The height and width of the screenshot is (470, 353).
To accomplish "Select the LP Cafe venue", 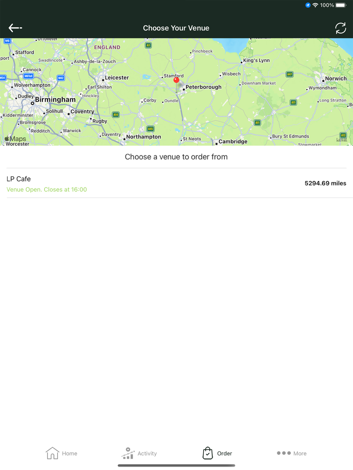I will click(x=176, y=183).
